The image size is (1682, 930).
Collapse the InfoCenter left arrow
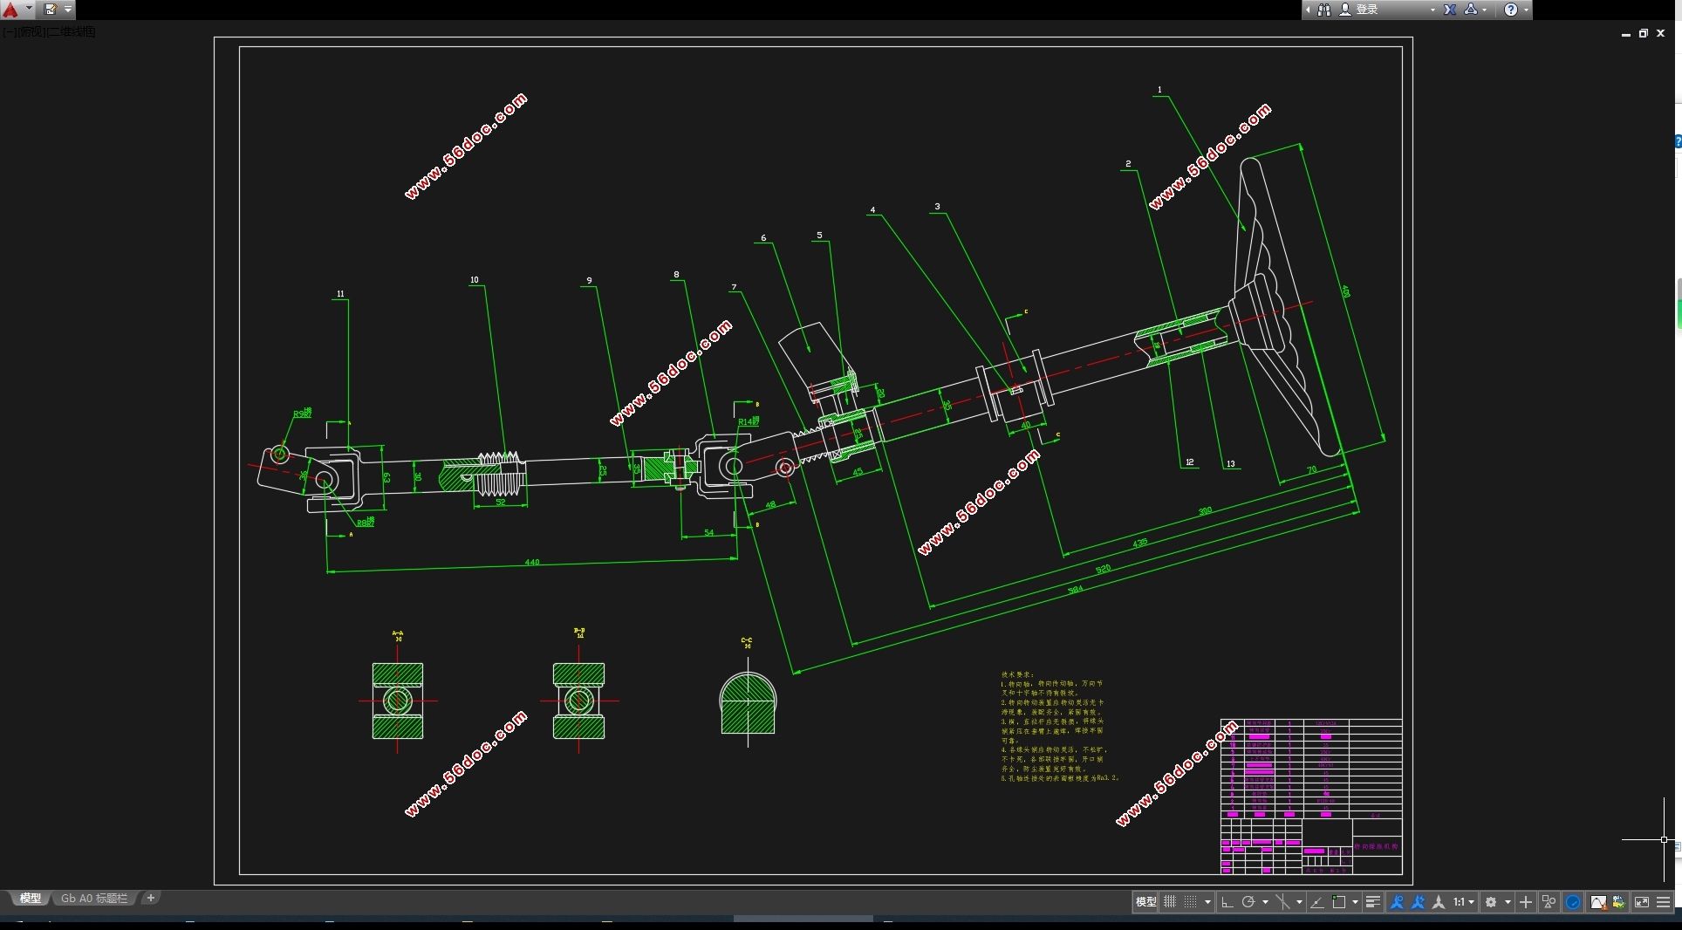click(x=1308, y=10)
